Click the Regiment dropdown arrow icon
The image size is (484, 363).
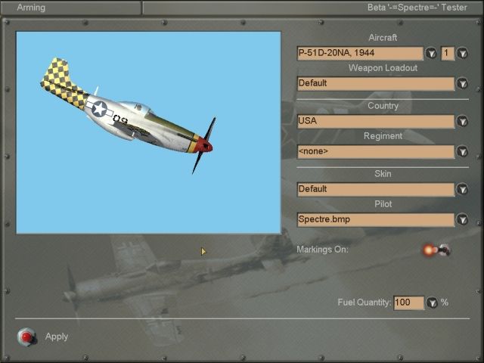462,151
